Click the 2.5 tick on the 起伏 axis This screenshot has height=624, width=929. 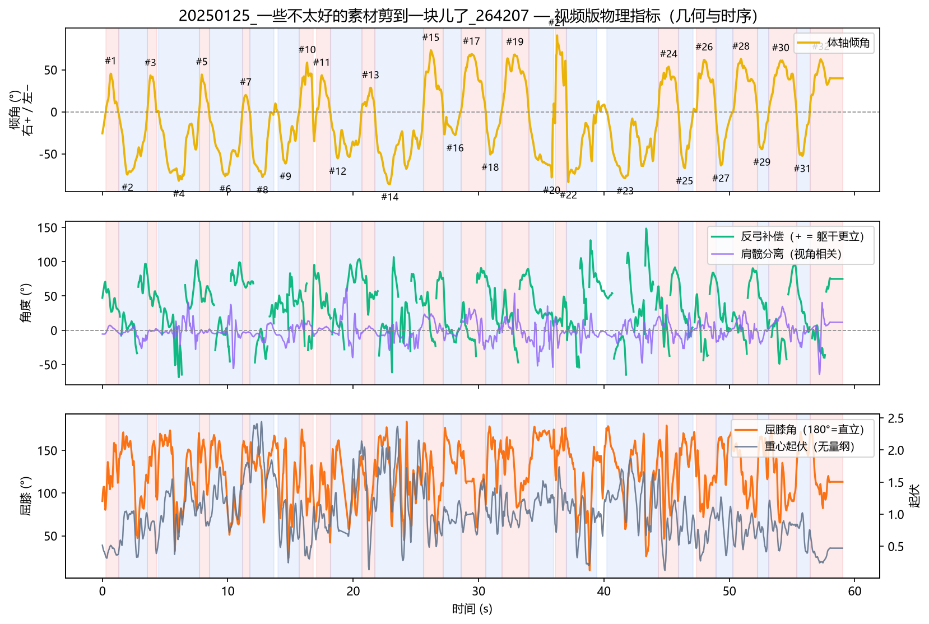[895, 418]
